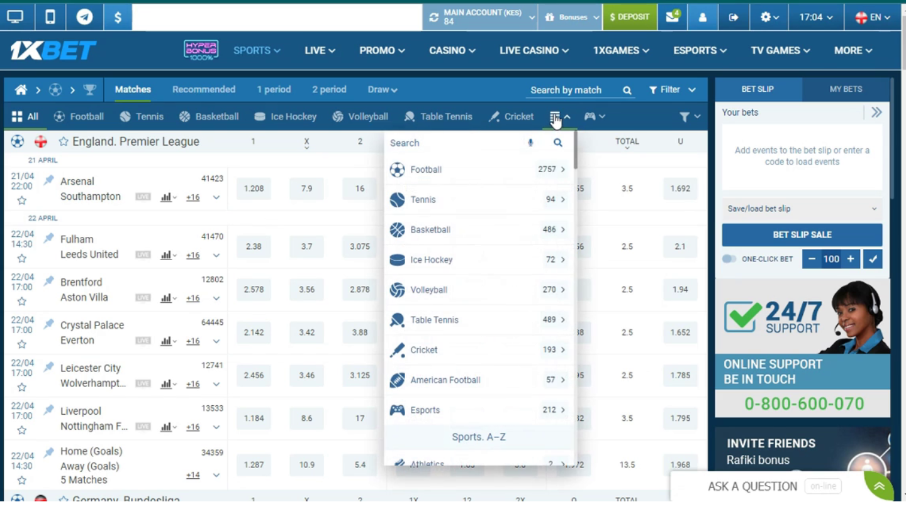
Task: Click the user profile icon
Action: click(702, 17)
